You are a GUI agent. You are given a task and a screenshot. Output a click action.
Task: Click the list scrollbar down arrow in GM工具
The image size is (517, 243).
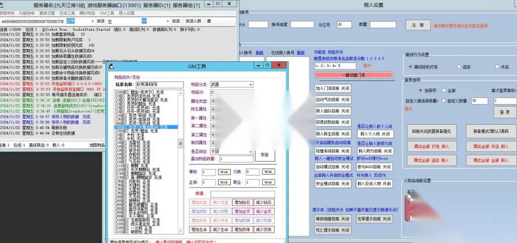click(180, 232)
